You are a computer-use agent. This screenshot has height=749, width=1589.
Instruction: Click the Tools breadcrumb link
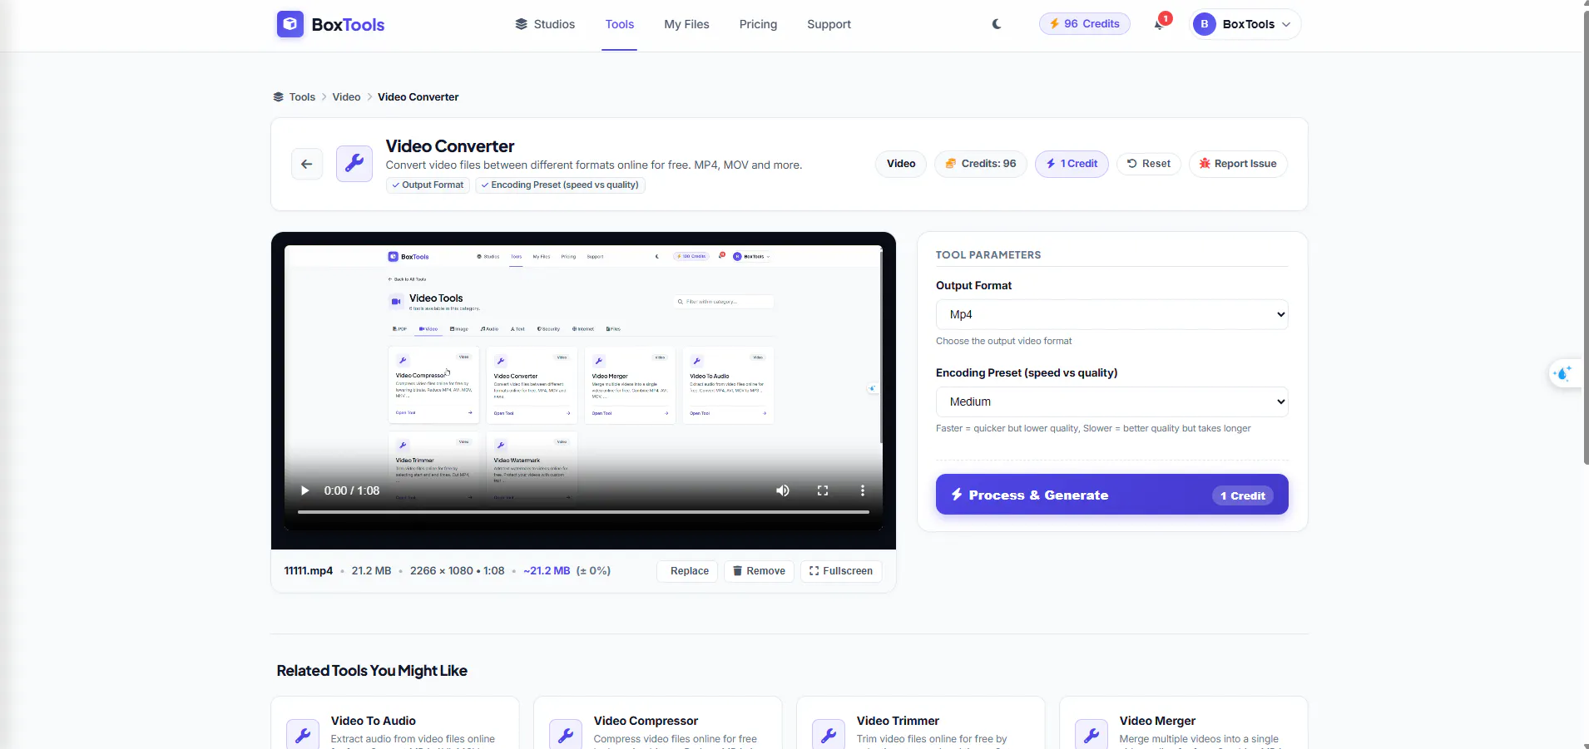click(x=302, y=97)
